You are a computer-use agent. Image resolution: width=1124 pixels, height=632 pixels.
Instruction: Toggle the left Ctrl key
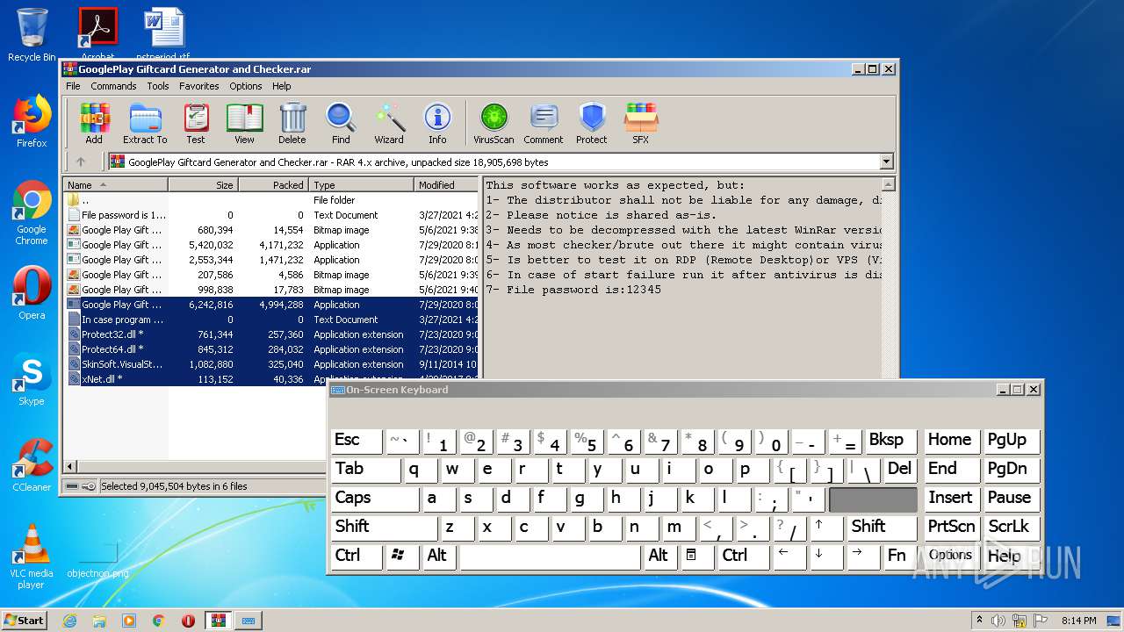pos(358,557)
